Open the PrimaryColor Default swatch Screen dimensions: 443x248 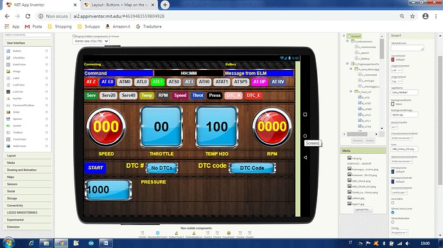[393, 172]
